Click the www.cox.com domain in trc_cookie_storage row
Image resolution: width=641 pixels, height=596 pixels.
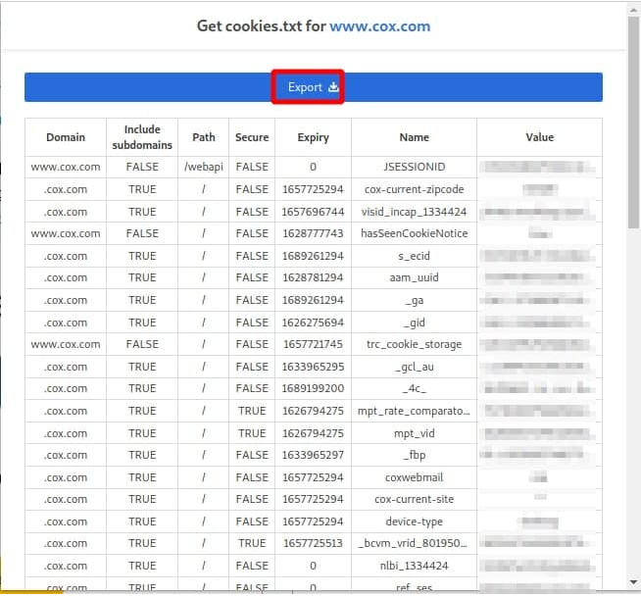pyautogui.click(x=66, y=345)
